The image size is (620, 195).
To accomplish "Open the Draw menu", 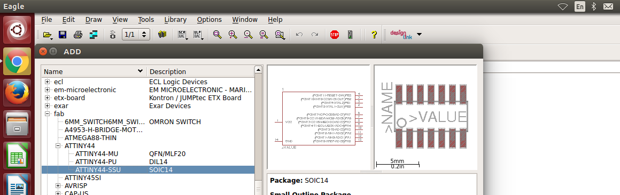I will click(94, 19).
